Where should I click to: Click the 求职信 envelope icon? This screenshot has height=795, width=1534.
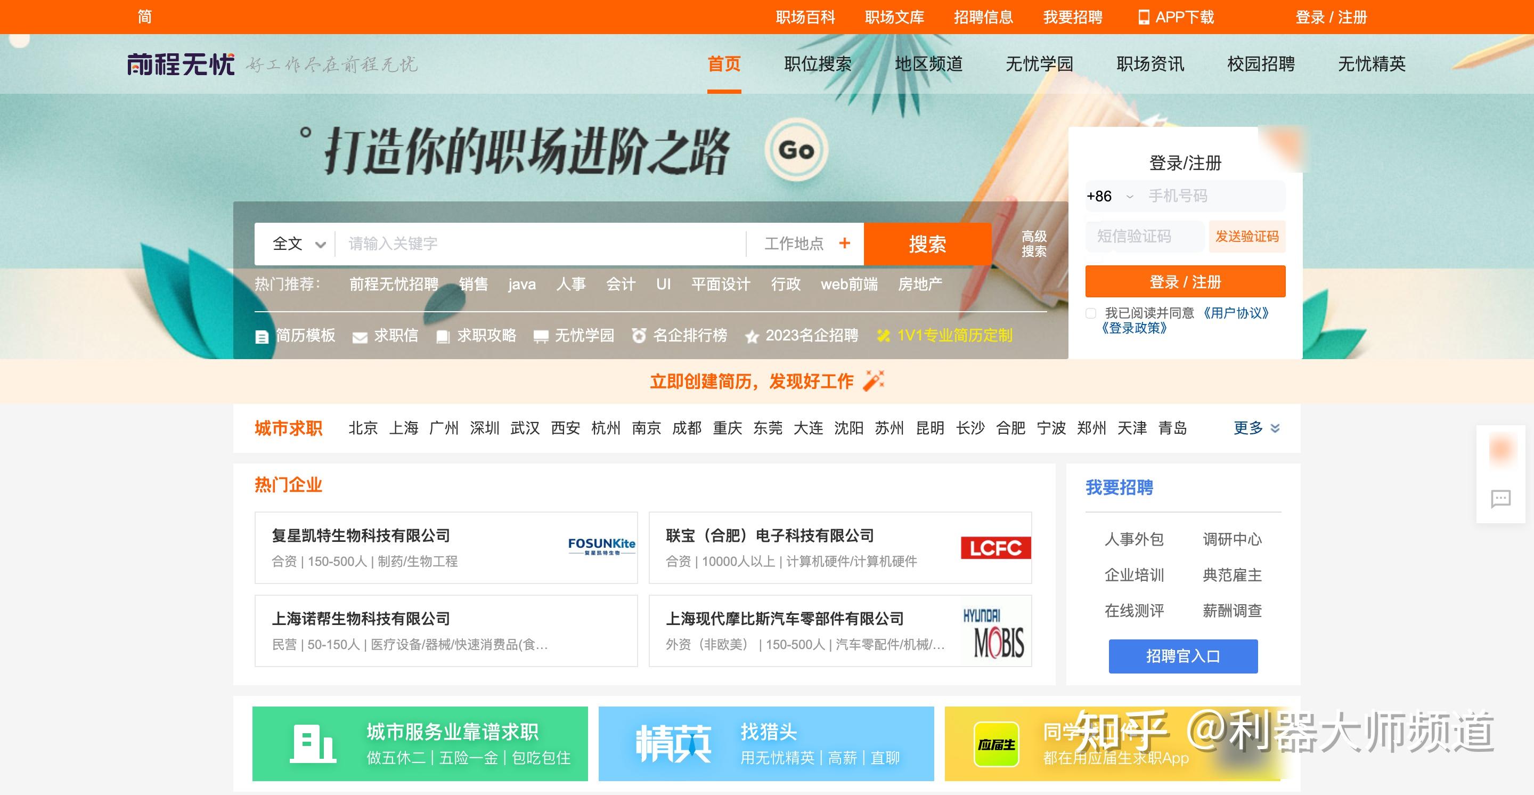[x=360, y=338]
